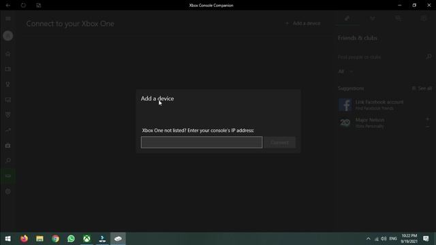Go to Home in the sidebar

pyautogui.click(x=7, y=54)
